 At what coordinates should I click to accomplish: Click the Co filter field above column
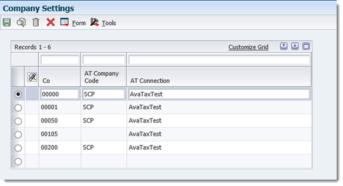(x=60, y=60)
